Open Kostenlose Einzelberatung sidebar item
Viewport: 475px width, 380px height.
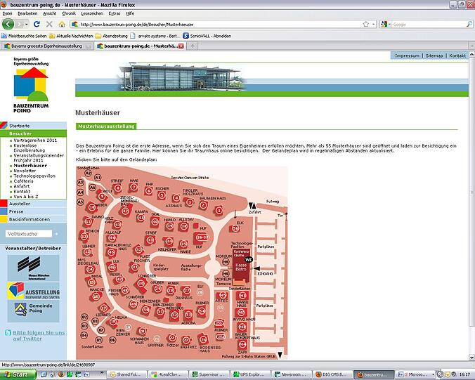29,148
